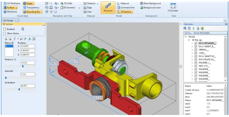Image resolution: width=229 pixels, height=117 pixels.
Task: Select the Wireframe visual style
Action: (x=10, y=12)
